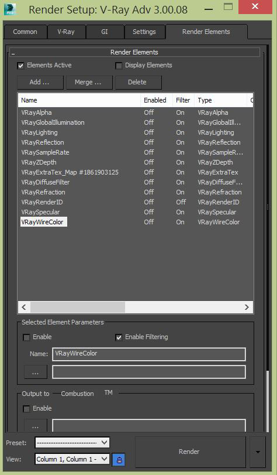Browse output file with Selected Element ellipsis button
The image size is (277, 475).
click(x=36, y=372)
